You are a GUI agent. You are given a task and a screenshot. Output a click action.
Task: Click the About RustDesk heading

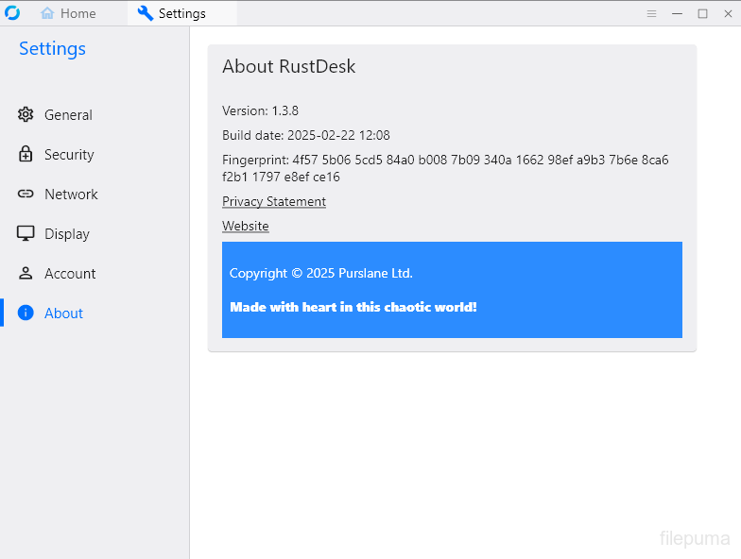click(x=289, y=67)
